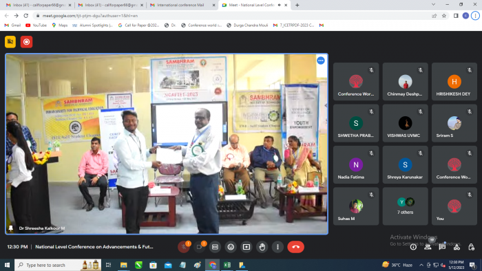The height and width of the screenshot is (271, 482).
Task: Show the people participants panel
Action: [428, 247]
